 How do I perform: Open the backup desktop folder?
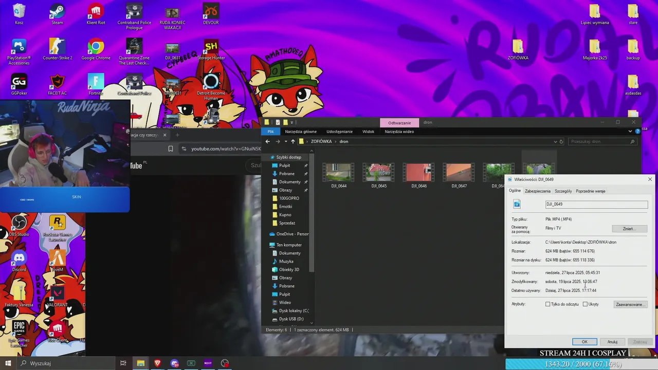[x=633, y=49]
